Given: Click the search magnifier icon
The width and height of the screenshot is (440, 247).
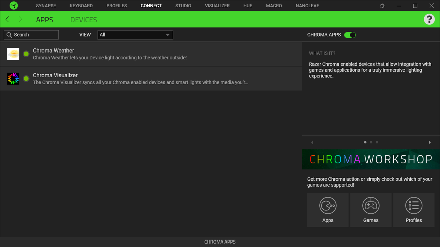Looking at the screenshot, I should tap(9, 35).
